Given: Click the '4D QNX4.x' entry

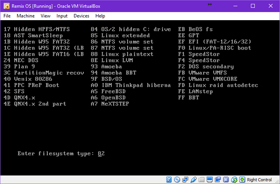Looking at the screenshot, I should (x=19, y=98).
